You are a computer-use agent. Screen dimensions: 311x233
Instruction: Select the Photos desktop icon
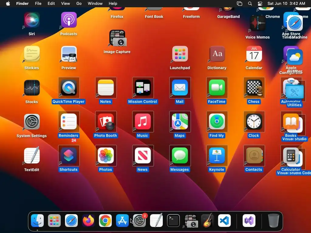[106, 156]
